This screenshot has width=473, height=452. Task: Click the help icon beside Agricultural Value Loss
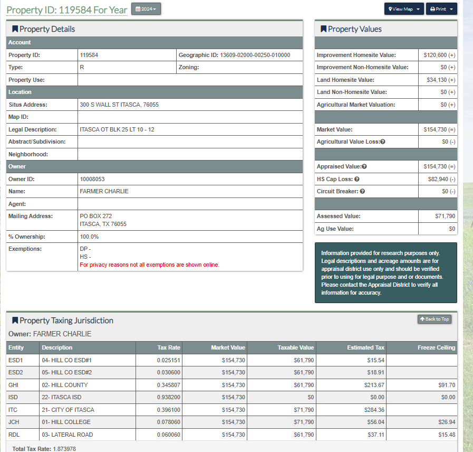[382, 142]
